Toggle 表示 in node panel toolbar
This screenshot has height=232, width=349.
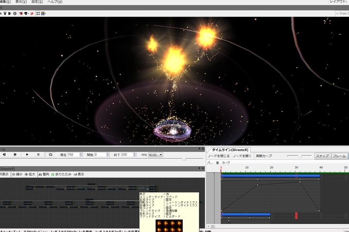pos(79,174)
